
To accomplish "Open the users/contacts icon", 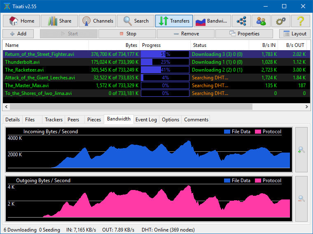I will [x=261, y=21].
